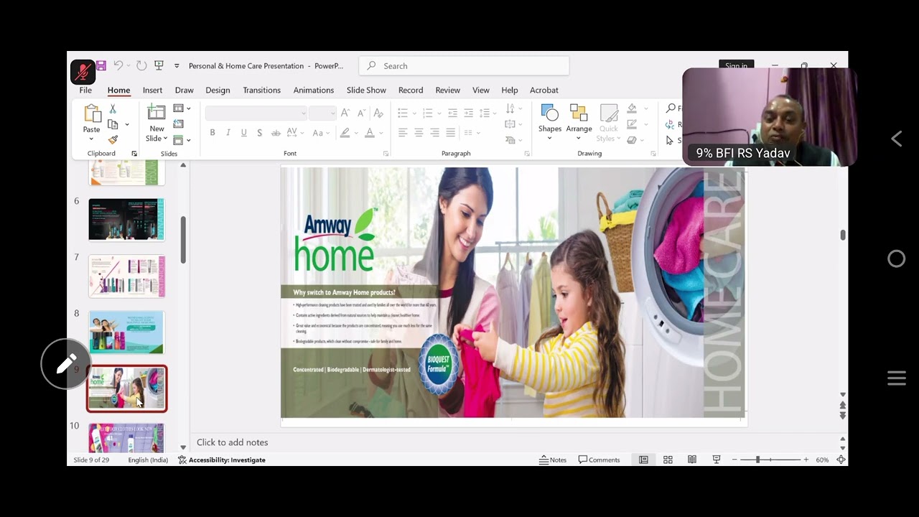This screenshot has width=919, height=517.
Task: Click Accessibility: Investigate in status bar
Action: (x=222, y=460)
